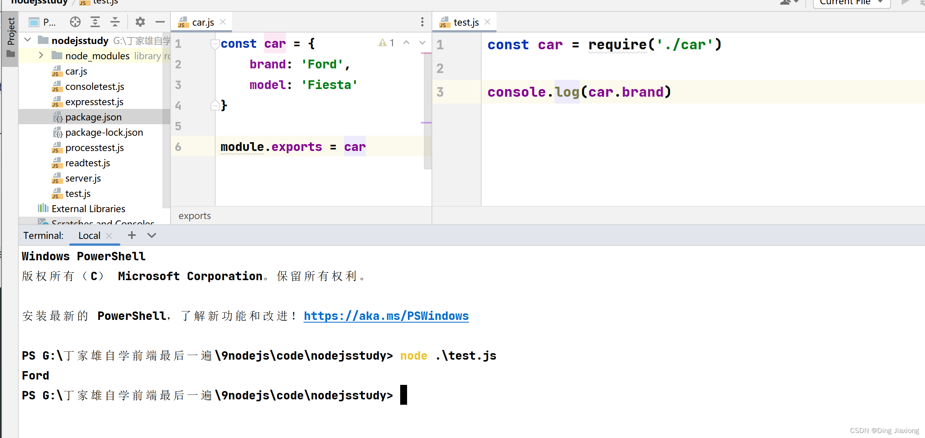The height and width of the screenshot is (438, 925).
Task: Collapse the nodejsstudy root folder
Action: point(28,40)
